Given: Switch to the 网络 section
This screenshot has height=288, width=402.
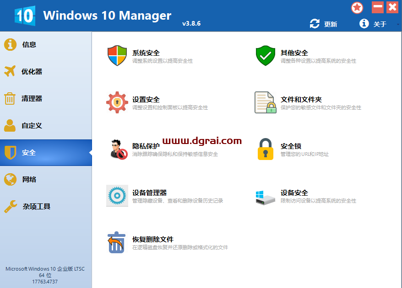Looking at the screenshot, I should [29, 180].
